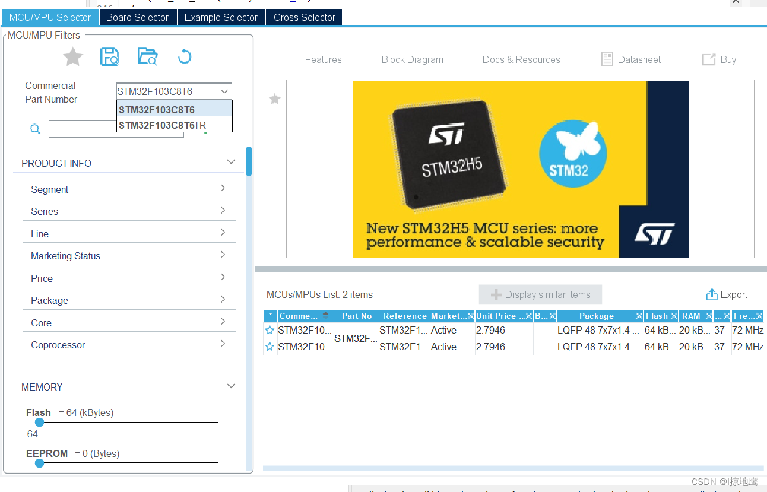Collapse the MEMORY section
Screen dimensions: 767x492
pyautogui.click(x=231, y=386)
